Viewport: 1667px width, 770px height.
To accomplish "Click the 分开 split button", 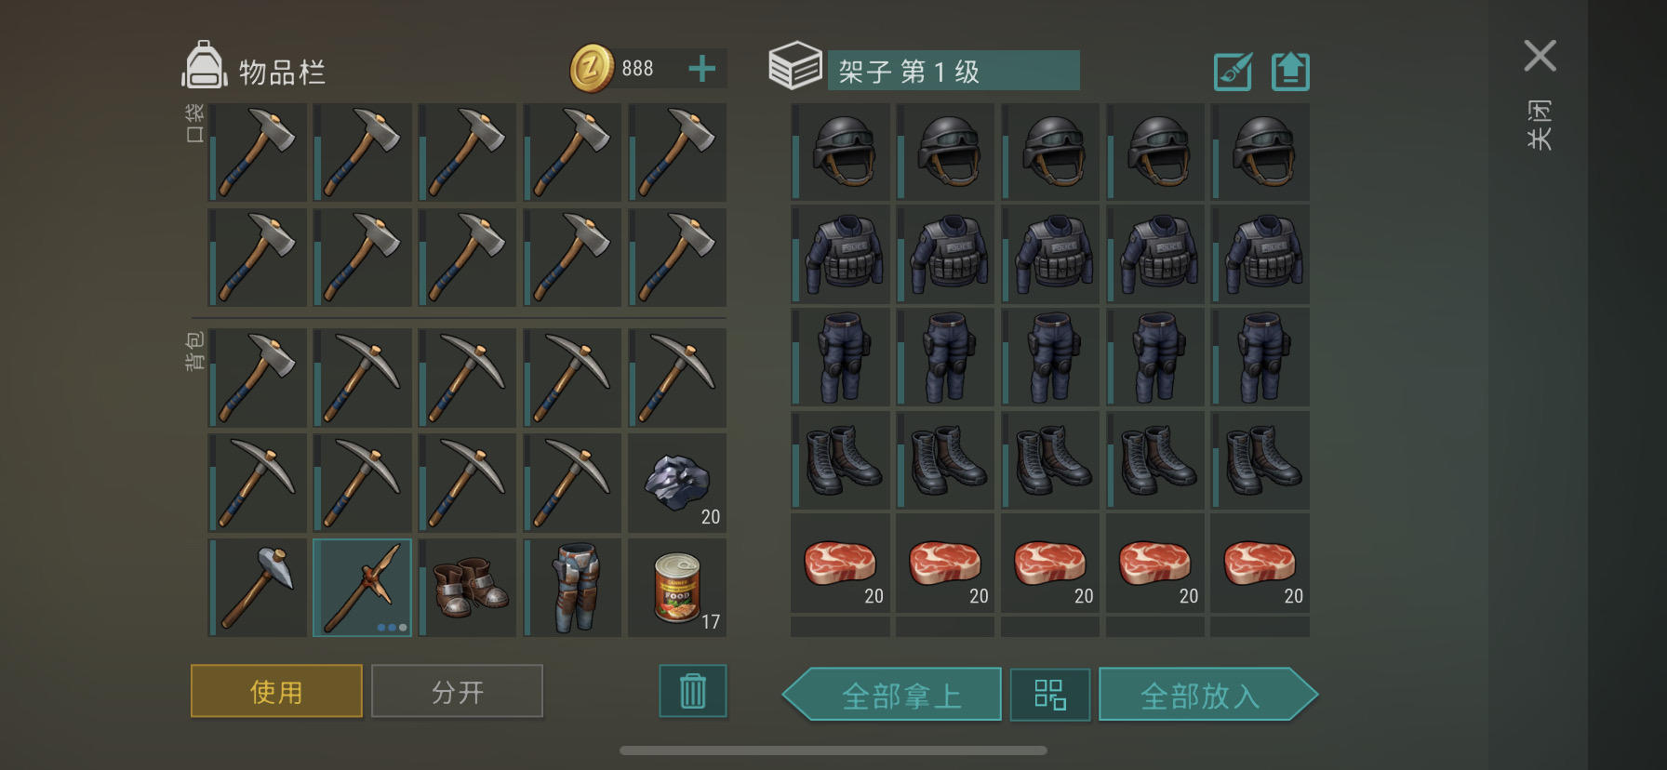I will [457, 691].
